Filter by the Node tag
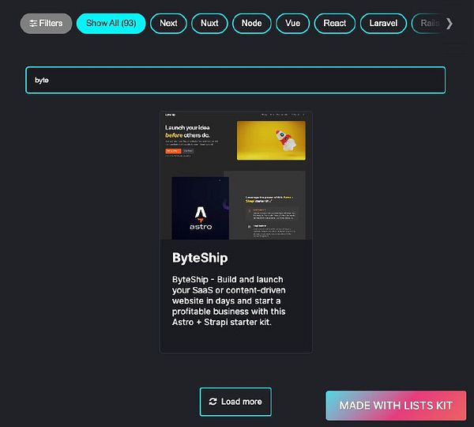474x427 pixels. 251,23
